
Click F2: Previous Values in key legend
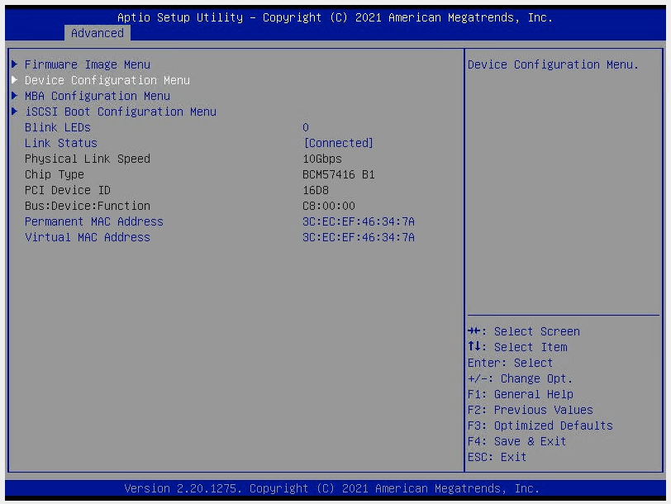click(x=530, y=410)
